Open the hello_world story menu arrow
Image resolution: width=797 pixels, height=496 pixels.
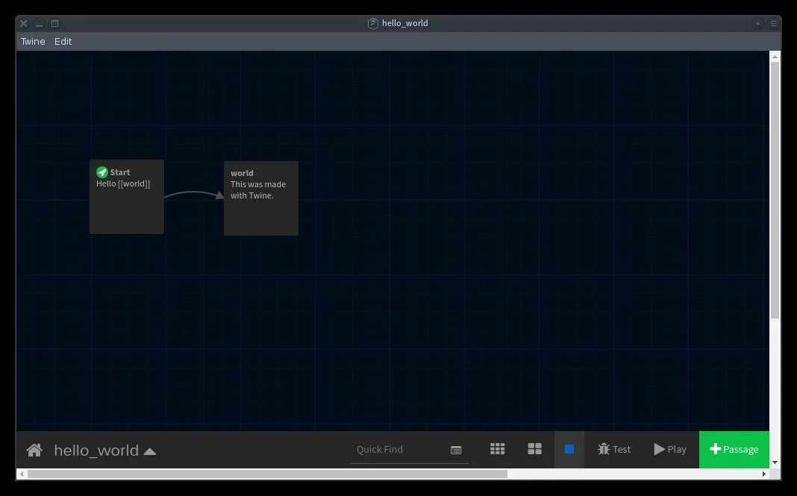tap(149, 451)
